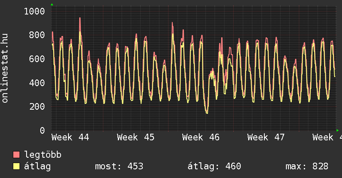Screen dimensions: 342x178
Task: Click the green arrow at the x-axis end
Action: click(337, 130)
